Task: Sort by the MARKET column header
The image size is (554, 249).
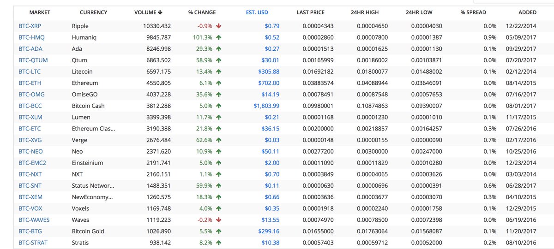Action: point(40,12)
